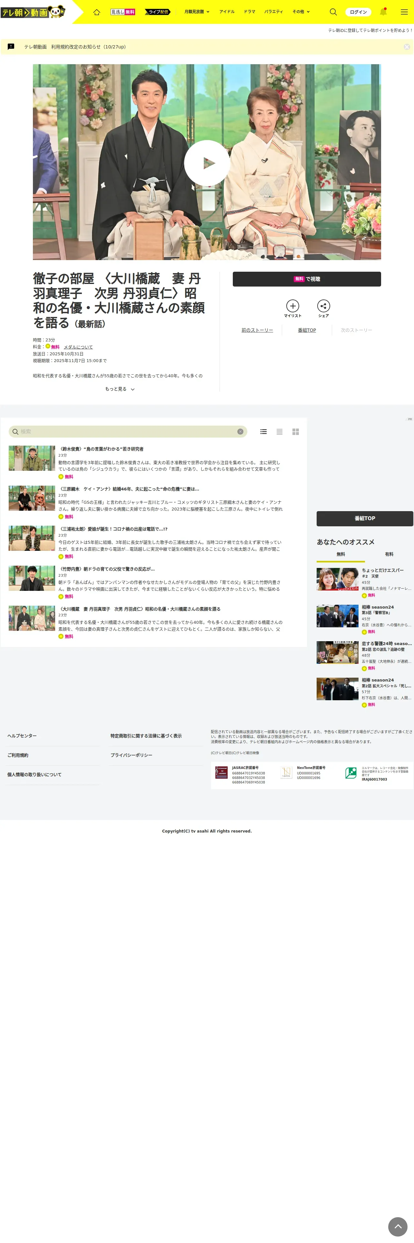Click the NexTone license logo
The image size is (414, 1243).
click(x=286, y=773)
